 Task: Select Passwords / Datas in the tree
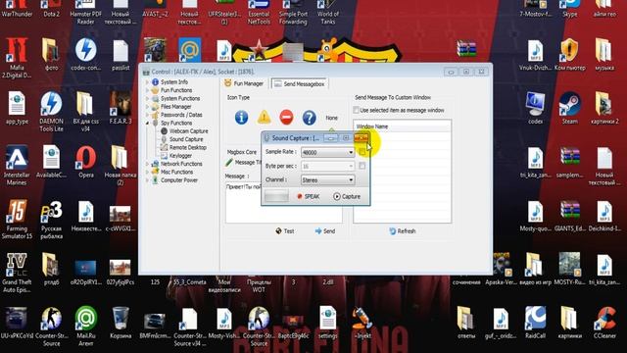click(181, 115)
